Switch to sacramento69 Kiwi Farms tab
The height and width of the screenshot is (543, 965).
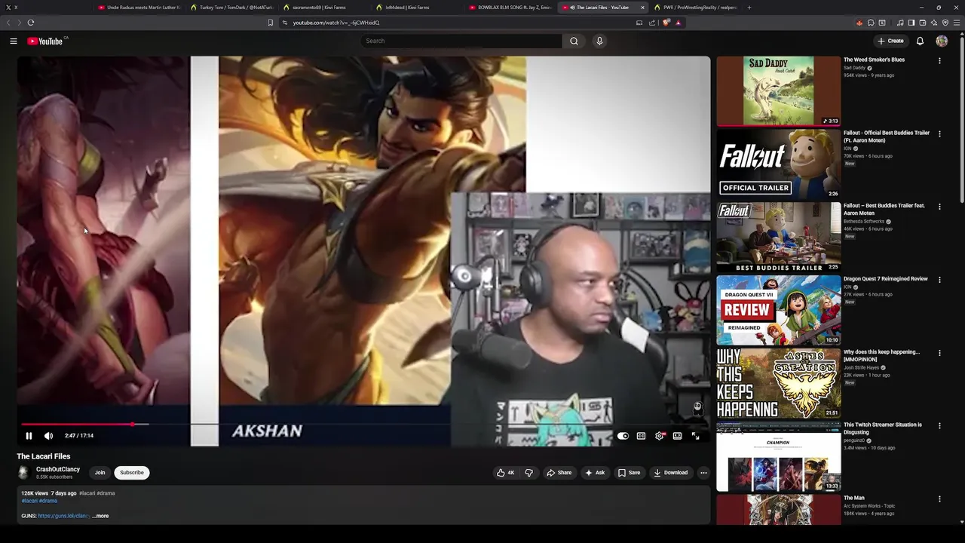(324, 8)
